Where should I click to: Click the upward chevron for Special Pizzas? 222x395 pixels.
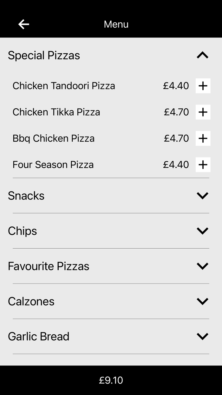point(202,55)
